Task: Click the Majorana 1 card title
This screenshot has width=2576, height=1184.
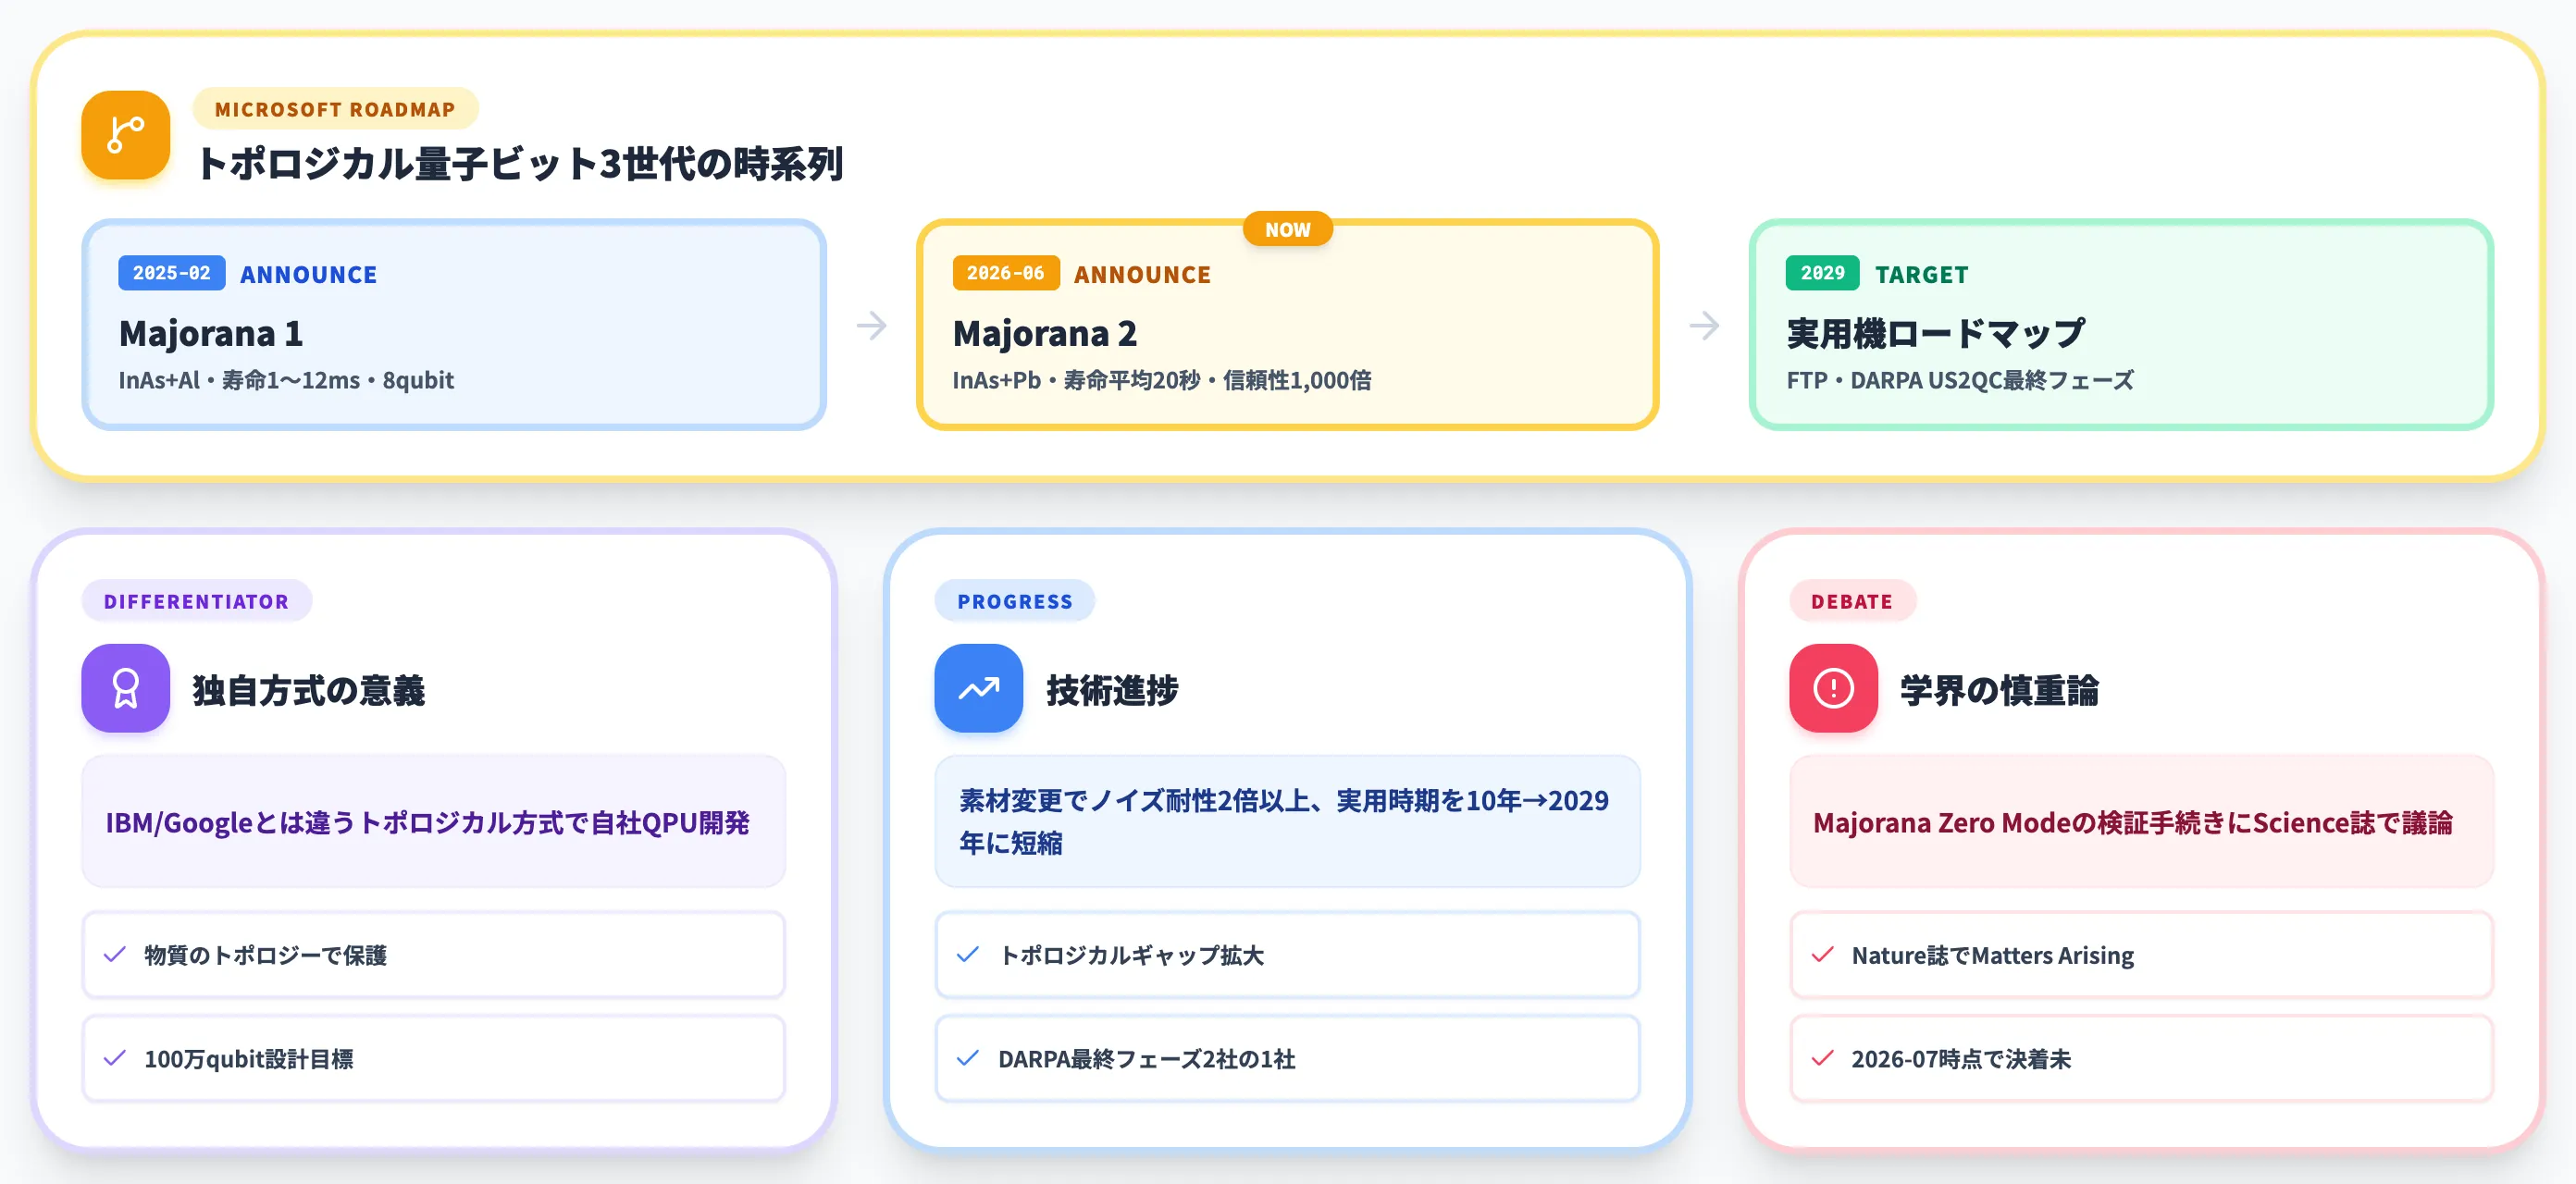Action: point(211,333)
